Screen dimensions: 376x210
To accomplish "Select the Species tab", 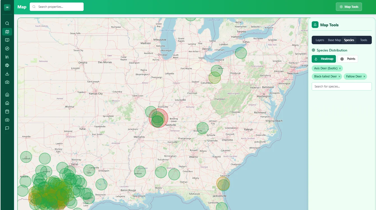I will (349, 40).
